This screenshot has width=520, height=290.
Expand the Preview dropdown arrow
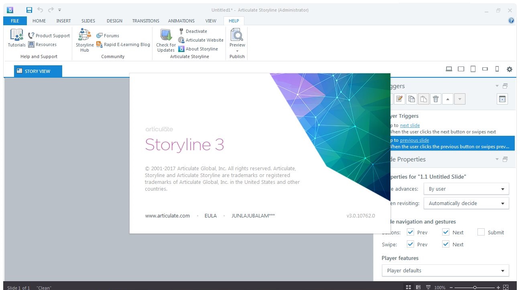coord(237,51)
